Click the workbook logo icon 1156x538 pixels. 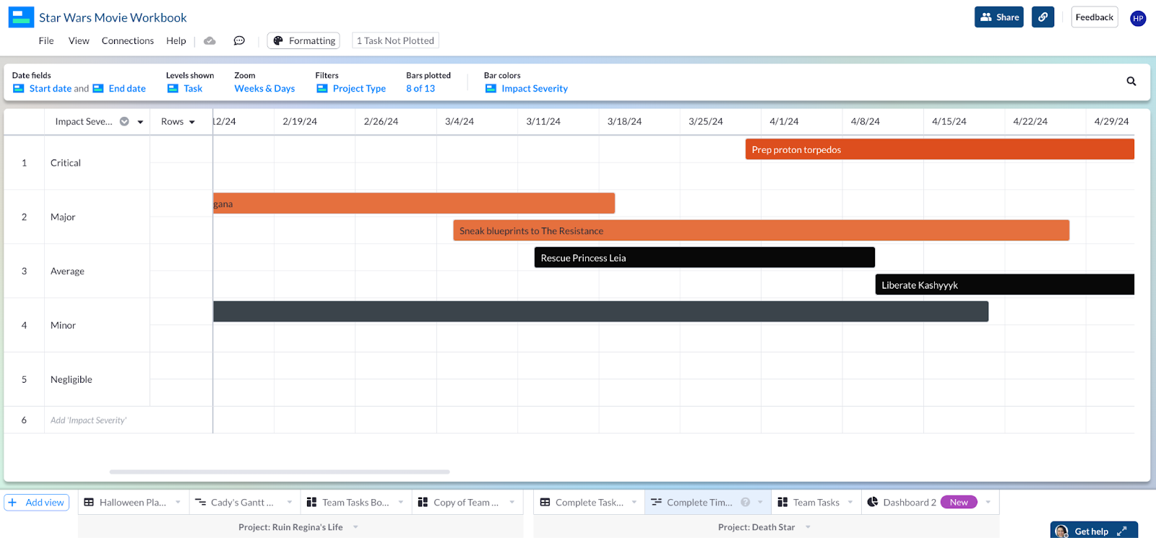21,17
